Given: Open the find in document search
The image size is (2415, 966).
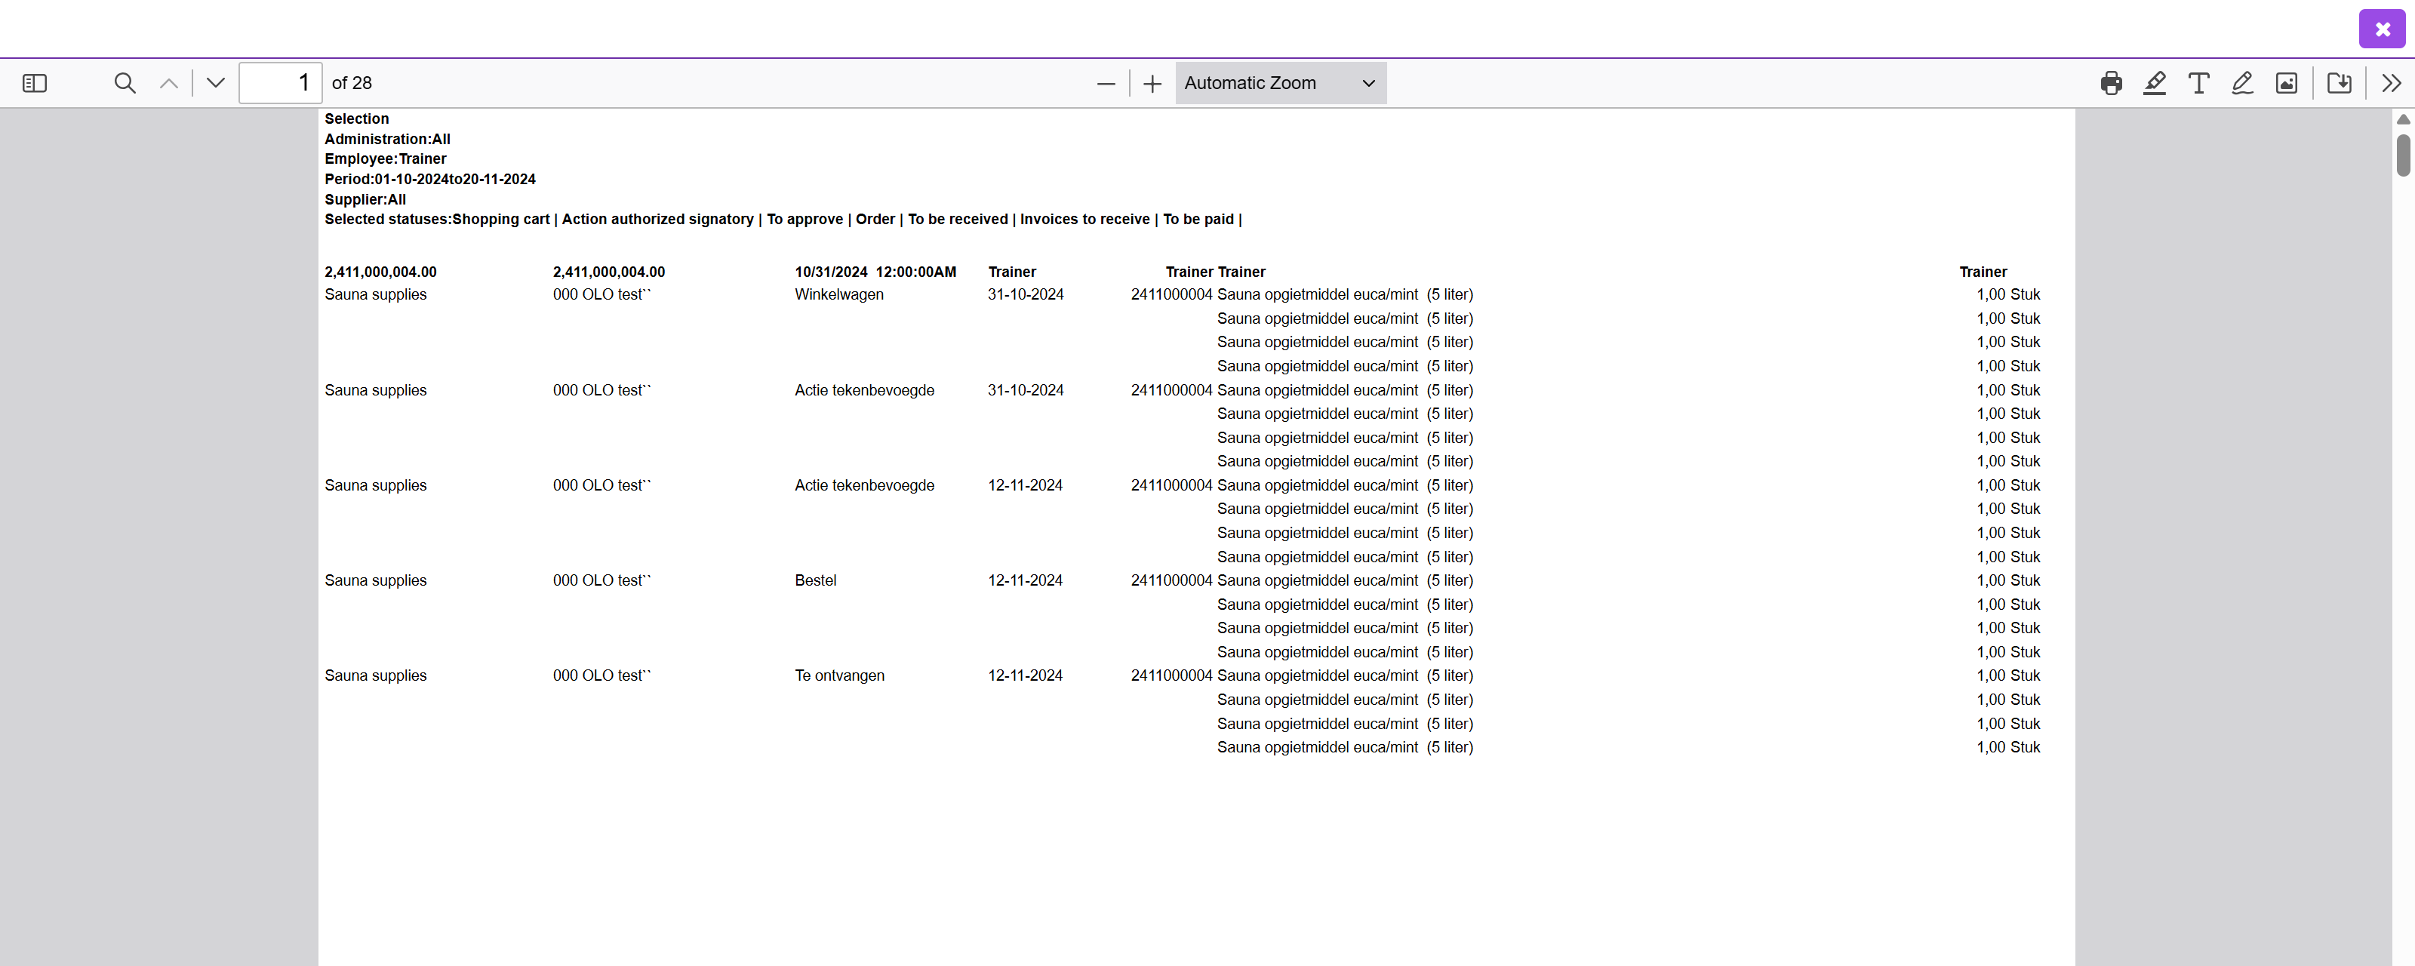Looking at the screenshot, I should pyautogui.click(x=125, y=84).
